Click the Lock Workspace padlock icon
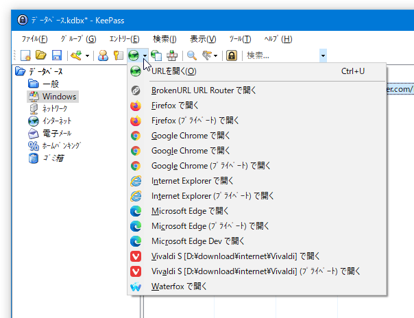 coord(232,56)
